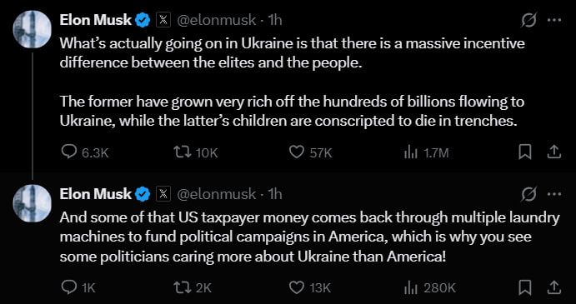The height and width of the screenshot is (304, 576).
Task: Reply to the first tweet with 6.3K comments
Action: point(85,152)
